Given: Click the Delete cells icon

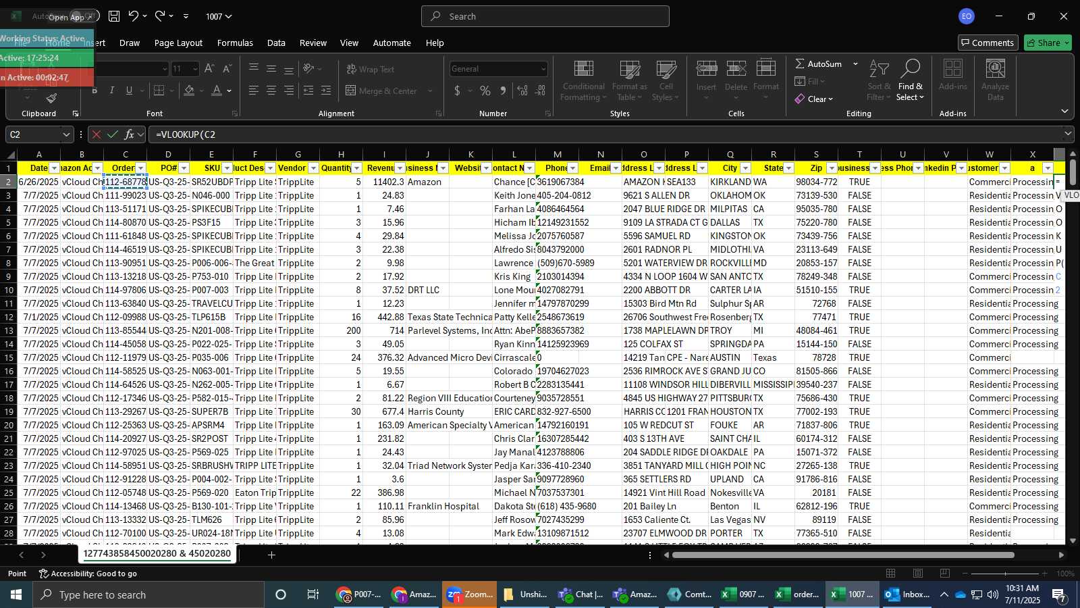Looking at the screenshot, I should point(736,81).
